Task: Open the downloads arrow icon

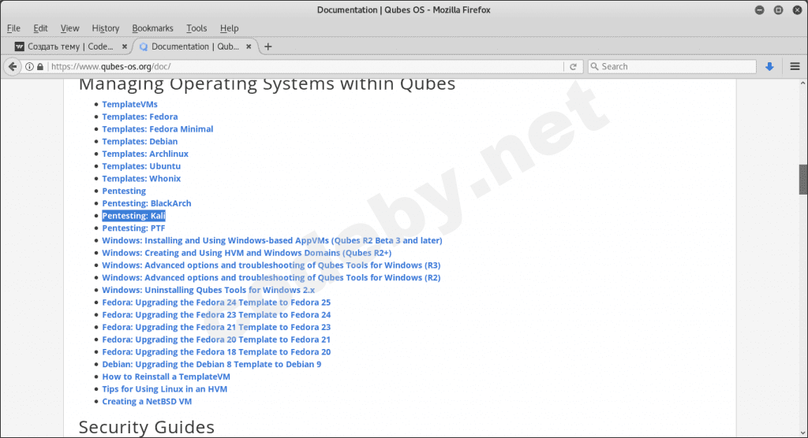Action: pyautogui.click(x=769, y=66)
